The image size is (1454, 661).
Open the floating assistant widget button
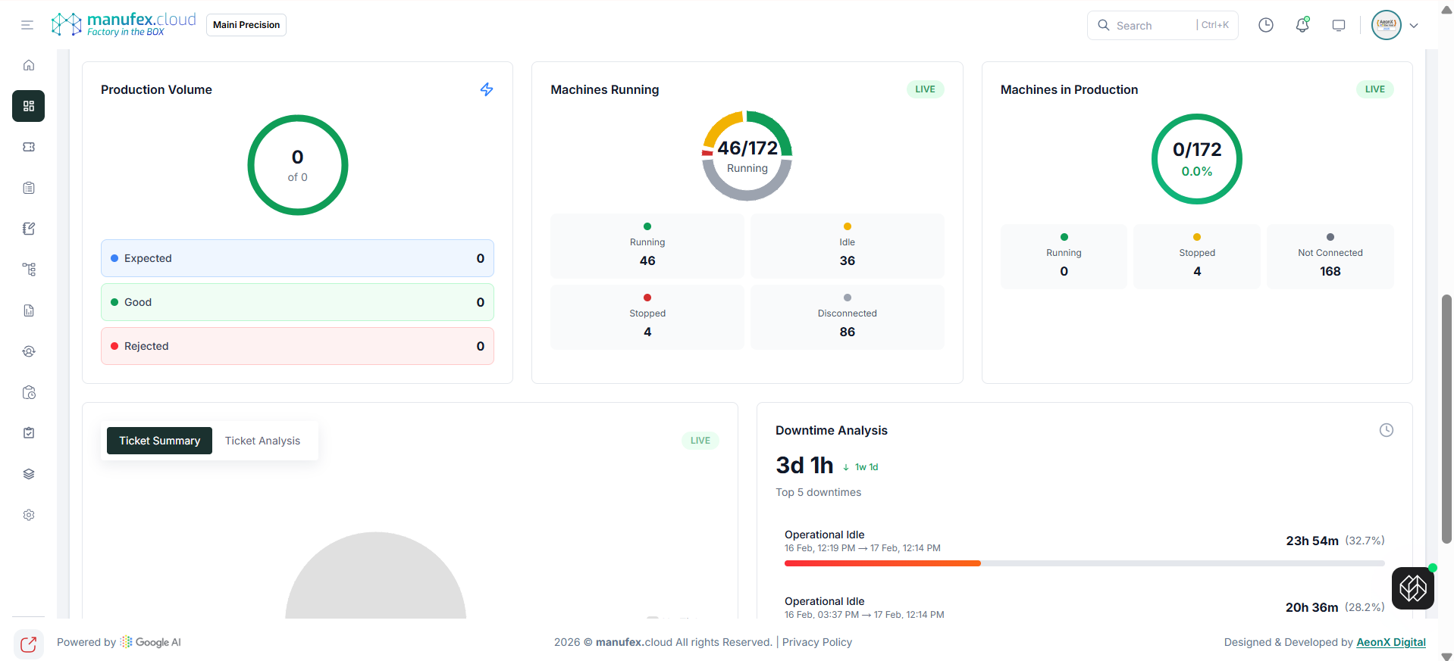click(x=1412, y=588)
